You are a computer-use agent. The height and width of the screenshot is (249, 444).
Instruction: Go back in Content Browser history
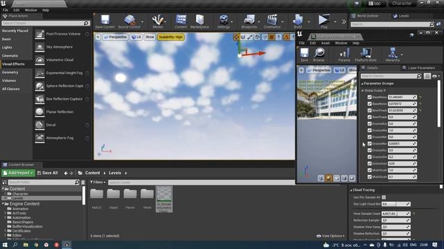(x=66, y=173)
